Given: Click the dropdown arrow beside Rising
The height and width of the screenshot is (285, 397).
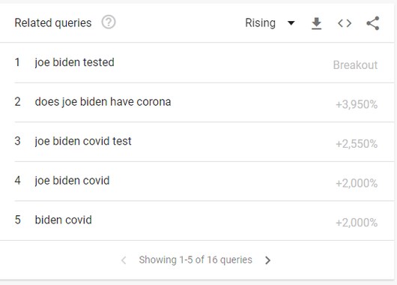Looking at the screenshot, I should click(291, 23).
